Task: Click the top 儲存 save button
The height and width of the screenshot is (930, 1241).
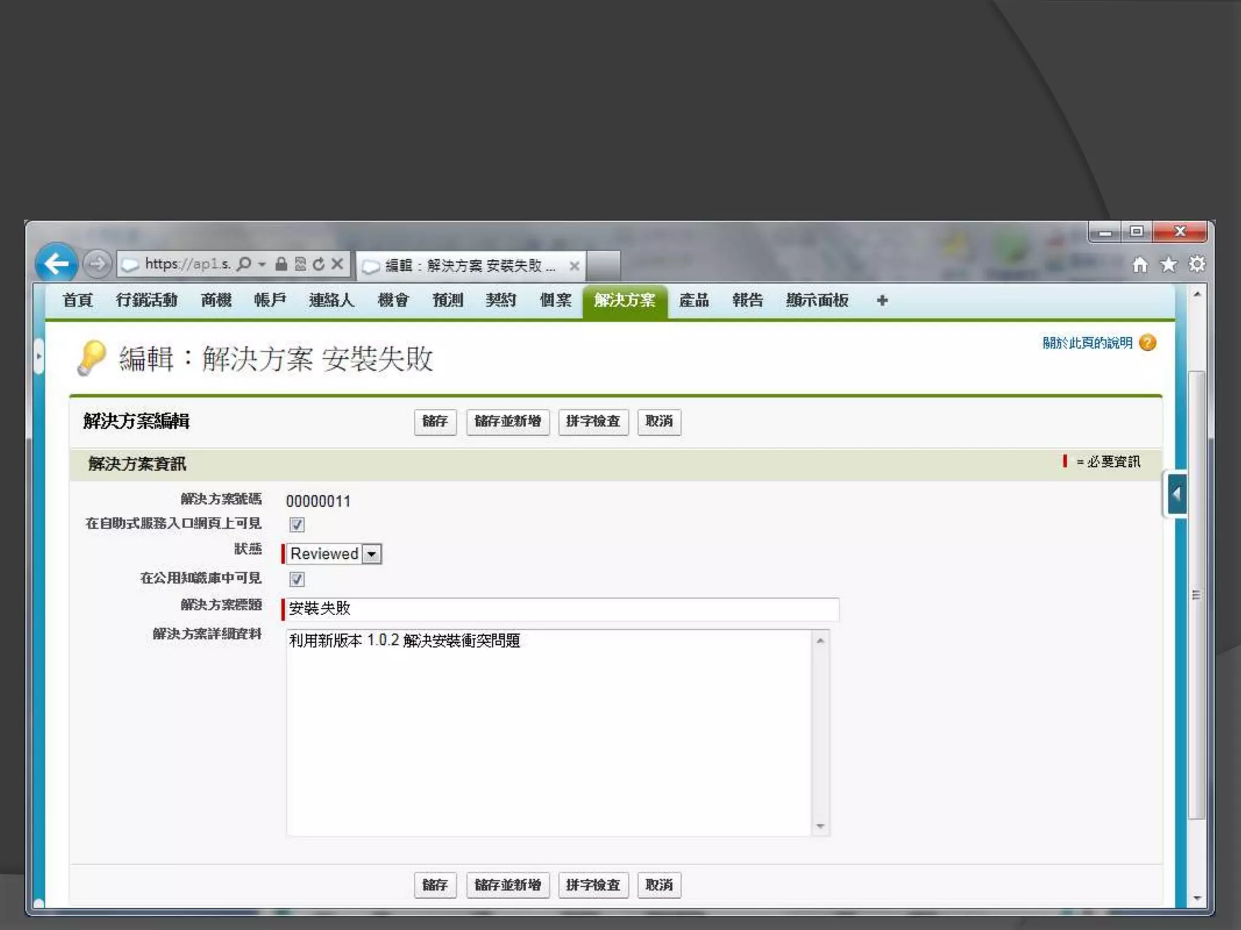Action: tap(434, 421)
